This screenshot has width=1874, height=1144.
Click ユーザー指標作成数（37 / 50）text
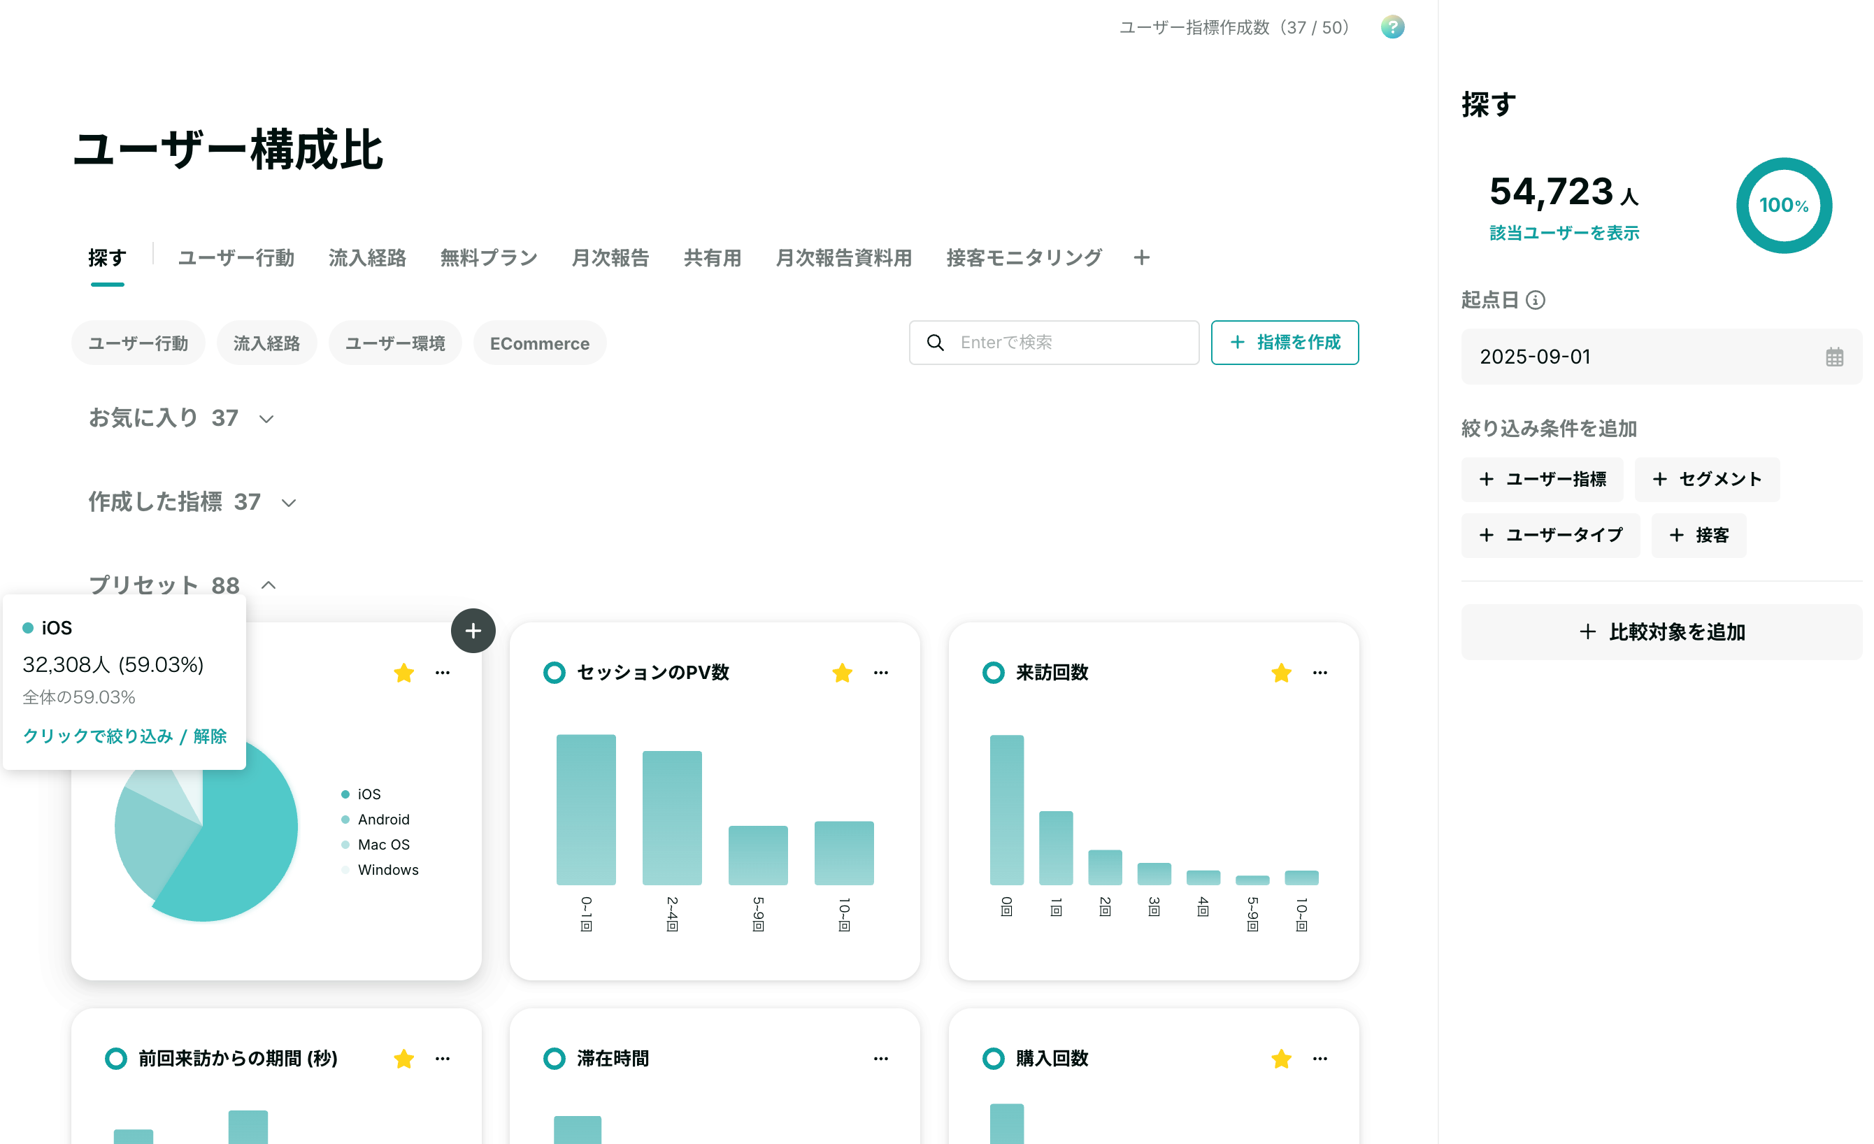point(1234,28)
